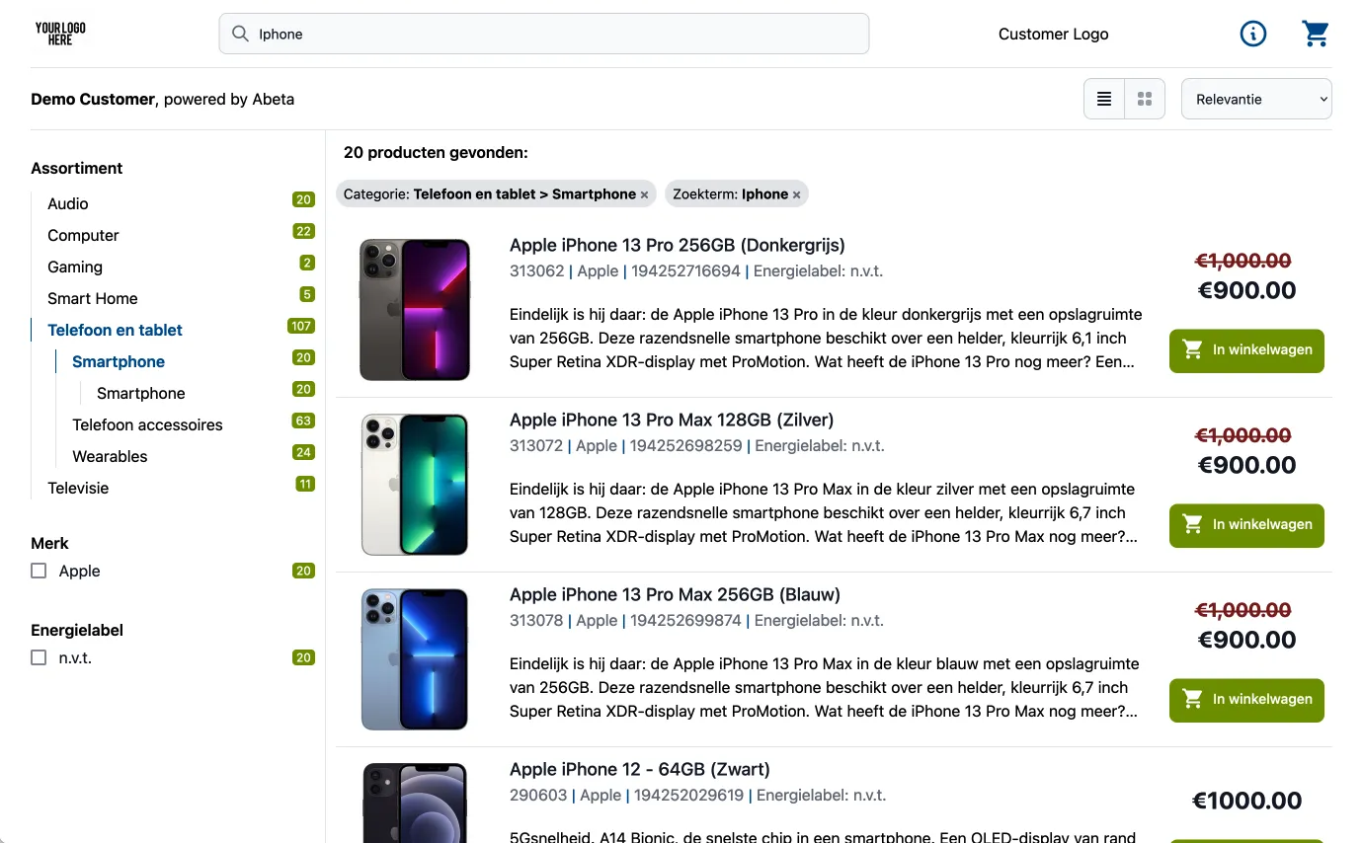Select the Audio category
The image size is (1363, 843).
(x=68, y=203)
